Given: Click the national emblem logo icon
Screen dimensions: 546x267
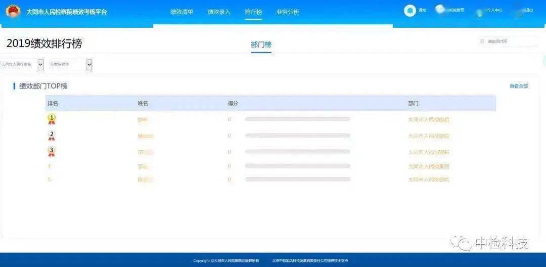Looking at the screenshot, I should pyautogui.click(x=13, y=12).
